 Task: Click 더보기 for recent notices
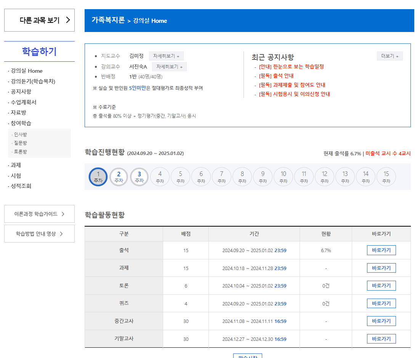click(390, 56)
